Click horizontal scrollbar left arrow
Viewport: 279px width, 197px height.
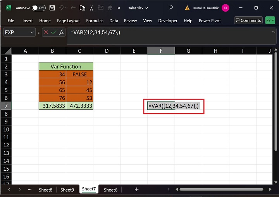click(177, 189)
